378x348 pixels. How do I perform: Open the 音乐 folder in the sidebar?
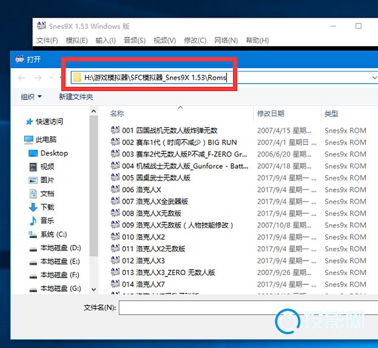(x=41, y=220)
